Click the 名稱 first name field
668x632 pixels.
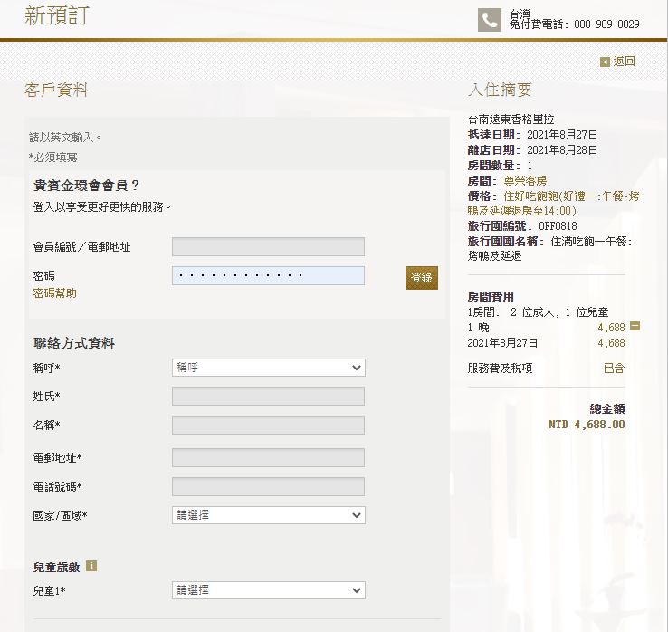pos(268,425)
